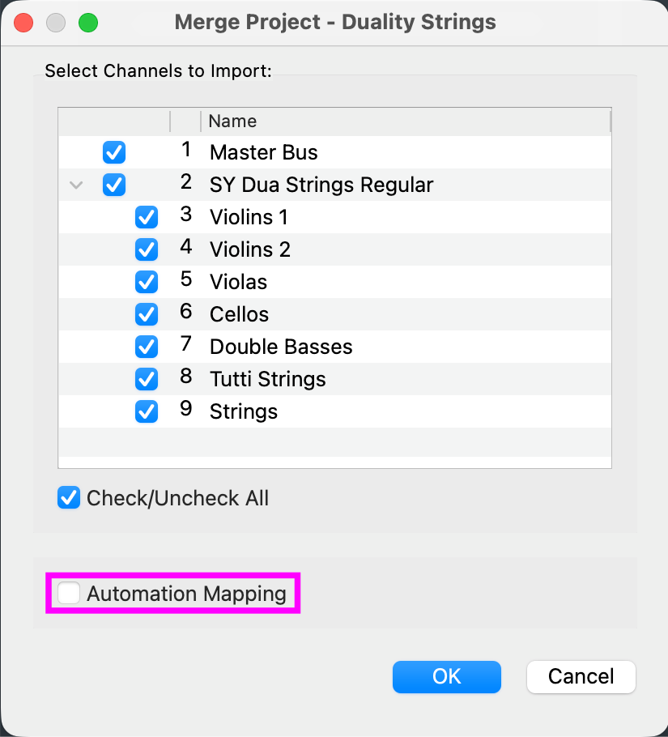Viewport: 668px width, 737px height.
Task: Uncheck SY Dua Strings Regular checkbox
Action: coord(114,185)
